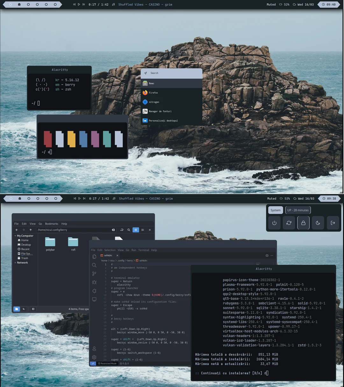Unmute audio from the polybar Muted indicator
This screenshot has height=387, width=344.
coord(271,198)
